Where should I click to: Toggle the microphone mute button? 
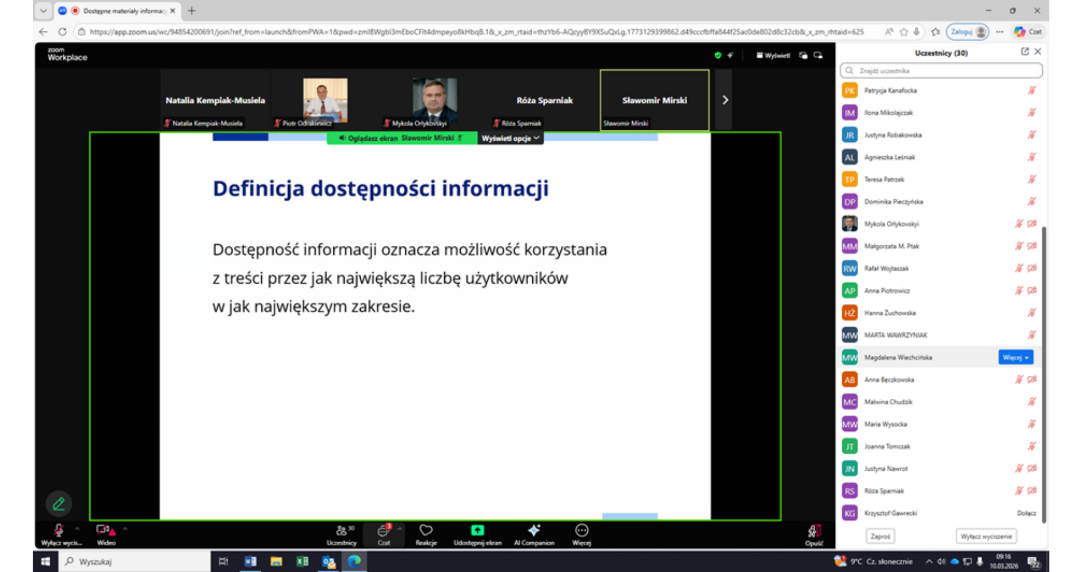tap(58, 531)
